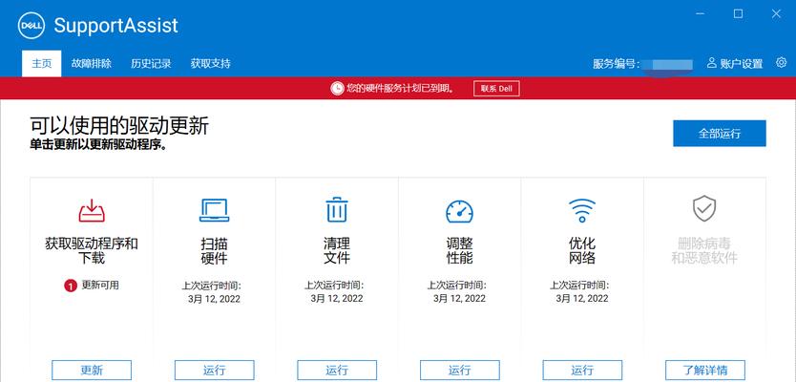Click last run date under 清理文件

(337, 299)
